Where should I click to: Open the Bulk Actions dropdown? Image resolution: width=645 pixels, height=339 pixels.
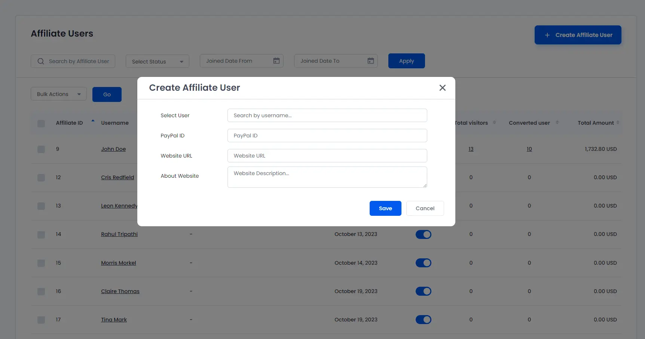click(x=59, y=94)
